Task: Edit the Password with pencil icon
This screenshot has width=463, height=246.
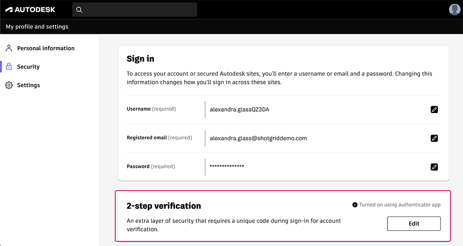Action: coord(434,167)
